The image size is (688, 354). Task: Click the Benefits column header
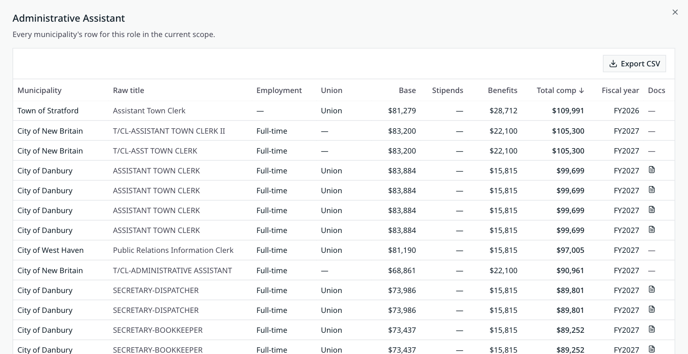click(x=502, y=90)
